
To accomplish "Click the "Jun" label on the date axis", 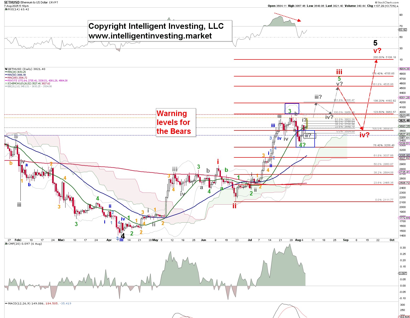I will tap(204, 240).
